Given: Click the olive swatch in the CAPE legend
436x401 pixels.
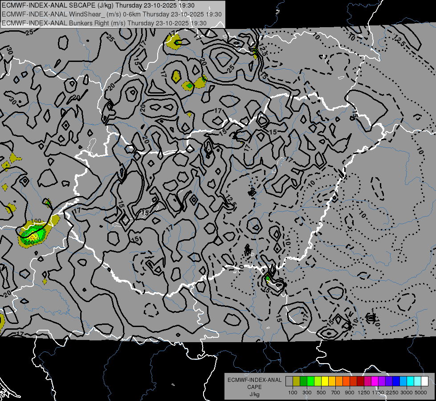Looking at the screenshot, I should pyautogui.click(x=297, y=381).
